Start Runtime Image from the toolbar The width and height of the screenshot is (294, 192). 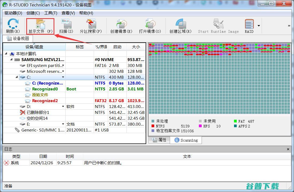coord(218,25)
